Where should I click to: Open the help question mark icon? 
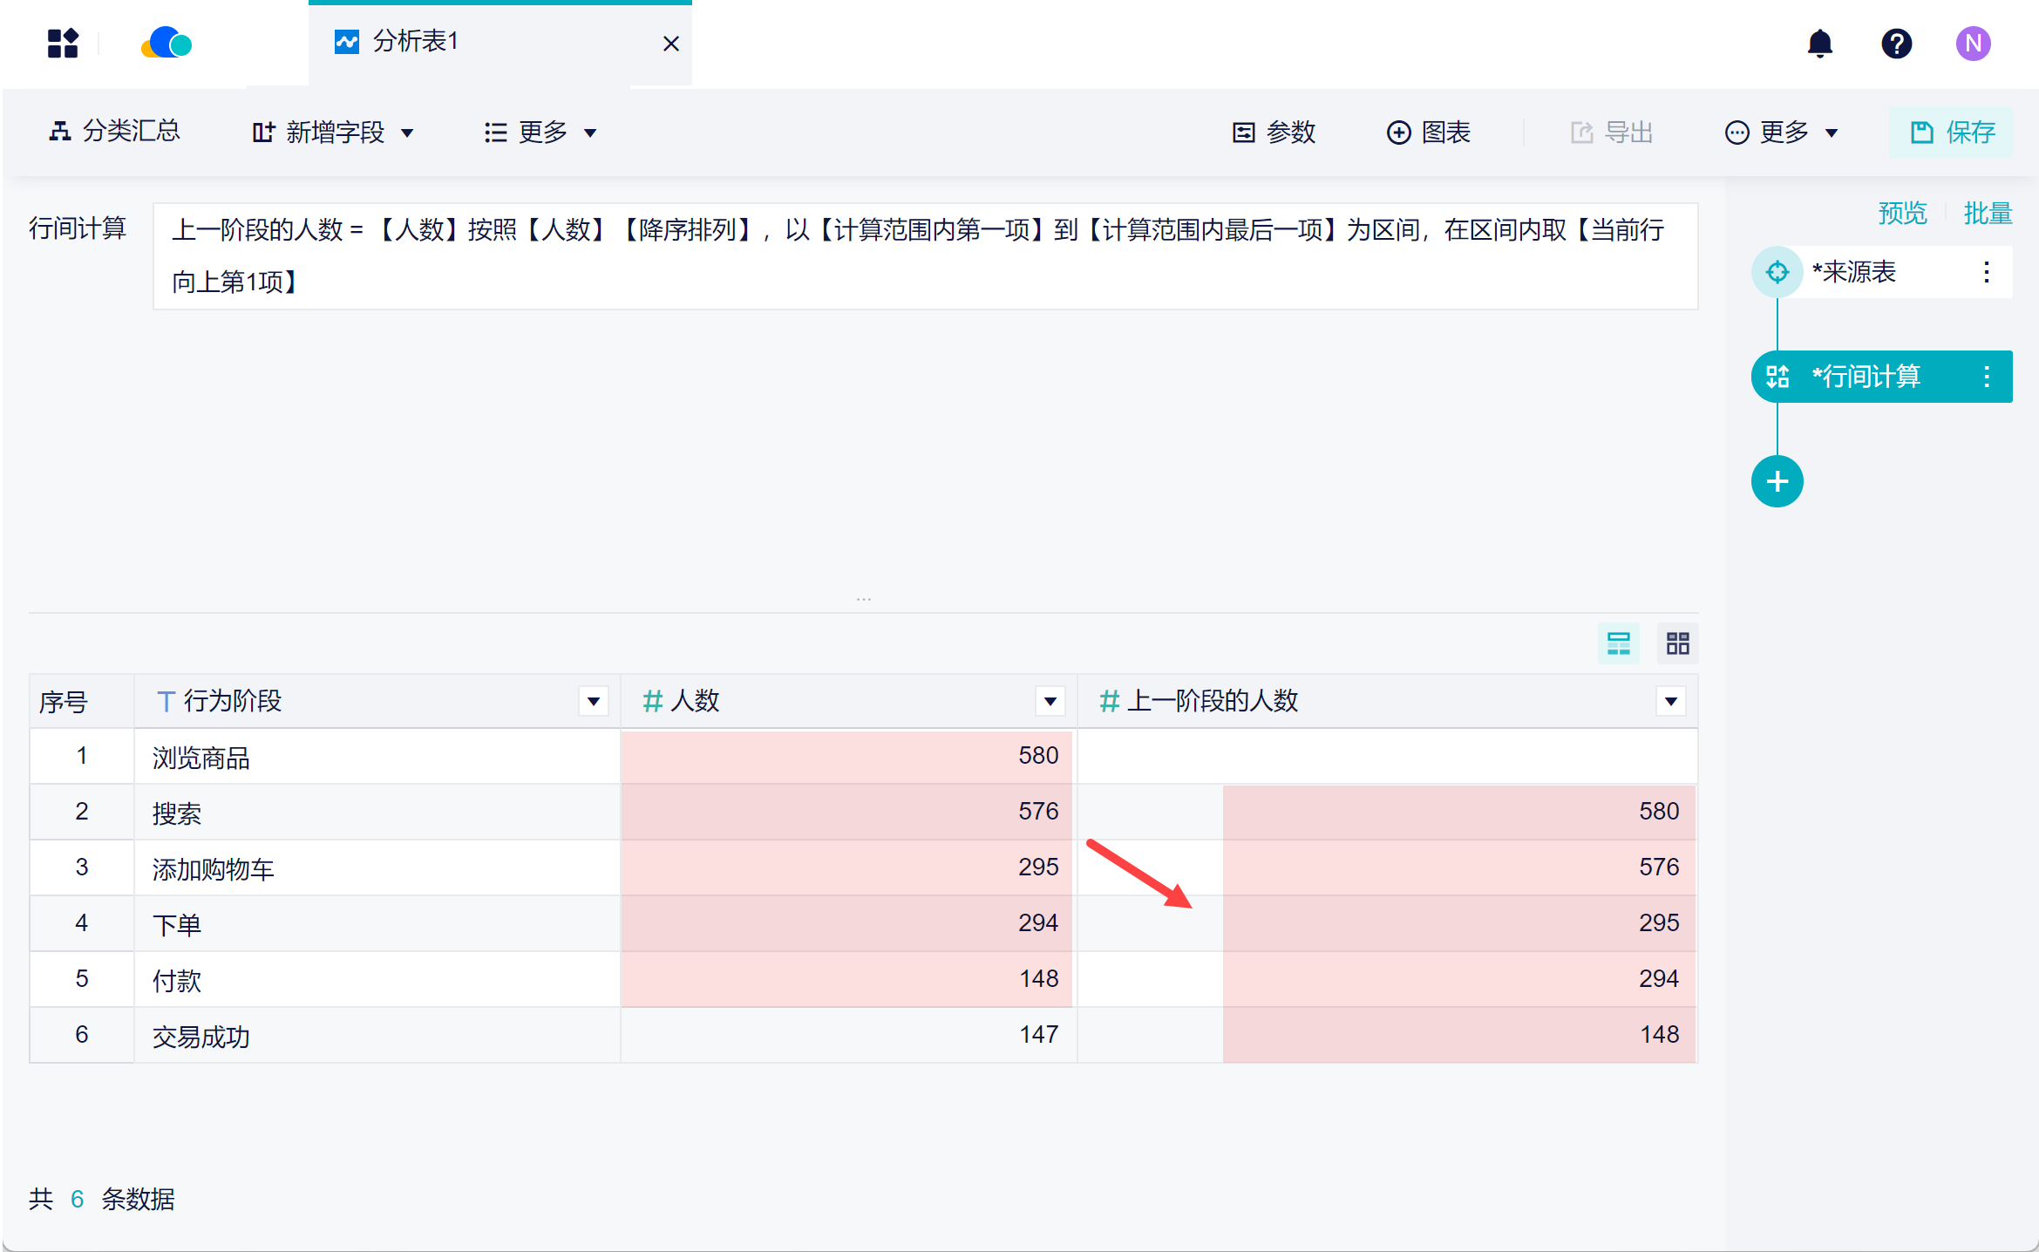coord(1896,43)
